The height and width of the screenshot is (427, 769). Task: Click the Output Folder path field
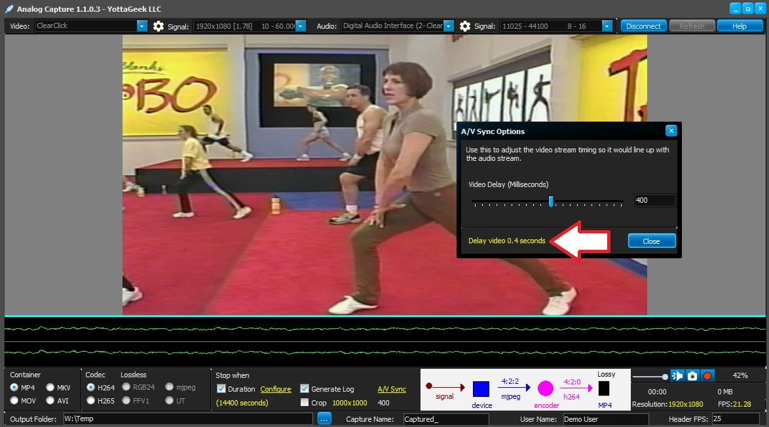[188, 418]
